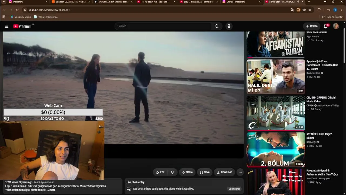346x195 pixels.
Task: Open the Chrome apps grid shortcut
Action: tap(4, 17)
